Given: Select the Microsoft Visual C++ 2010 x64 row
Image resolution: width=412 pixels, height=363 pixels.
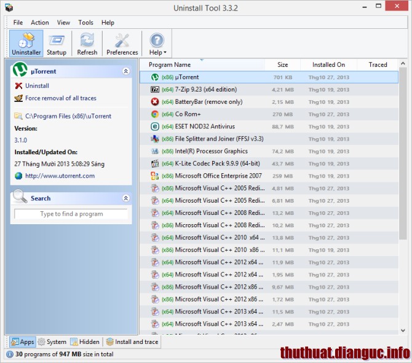Looking at the screenshot, I should pos(269,238).
